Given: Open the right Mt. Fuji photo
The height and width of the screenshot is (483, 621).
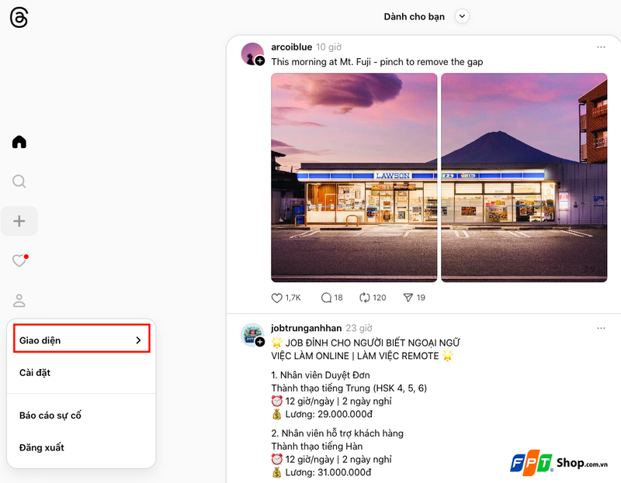Looking at the screenshot, I should point(524,178).
